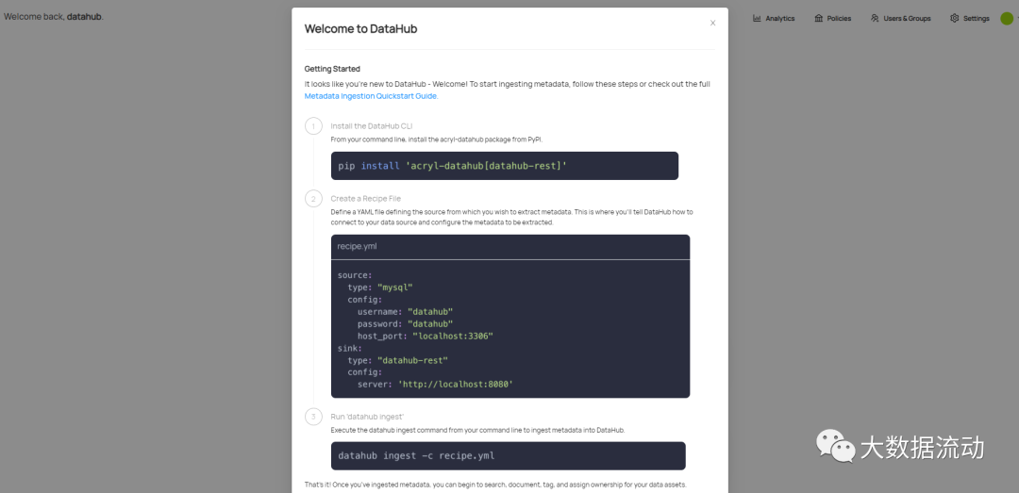Click the type "mysql" line
Viewport: 1019px width, 493px height.
pyautogui.click(x=380, y=288)
